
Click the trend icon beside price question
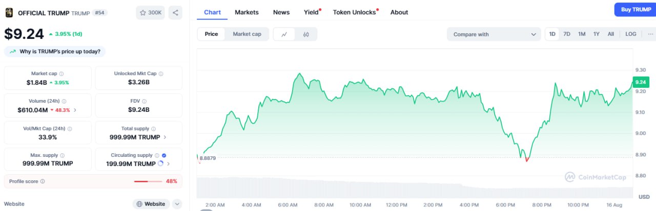coord(12,52)
